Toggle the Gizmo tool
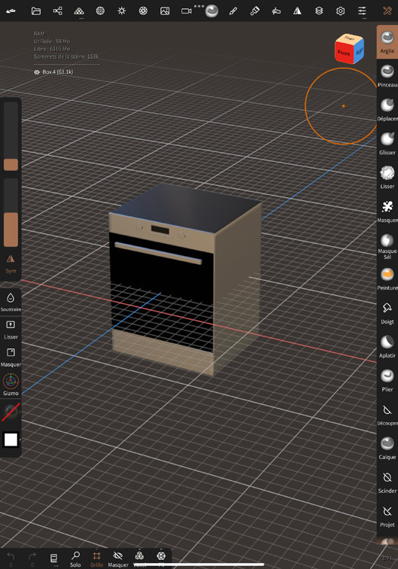This screenshot has width=398, height=569. point(11,385)
